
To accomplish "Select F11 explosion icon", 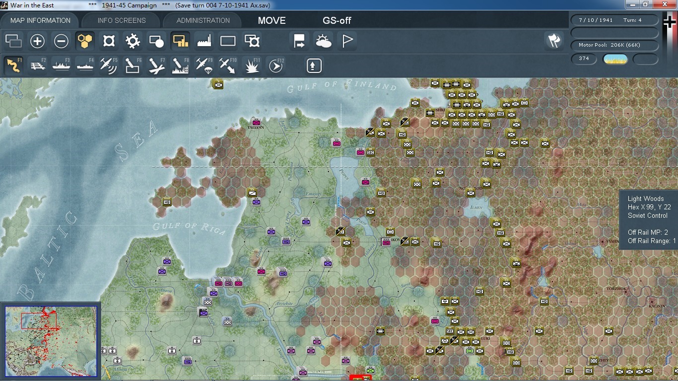I will 252,65.
